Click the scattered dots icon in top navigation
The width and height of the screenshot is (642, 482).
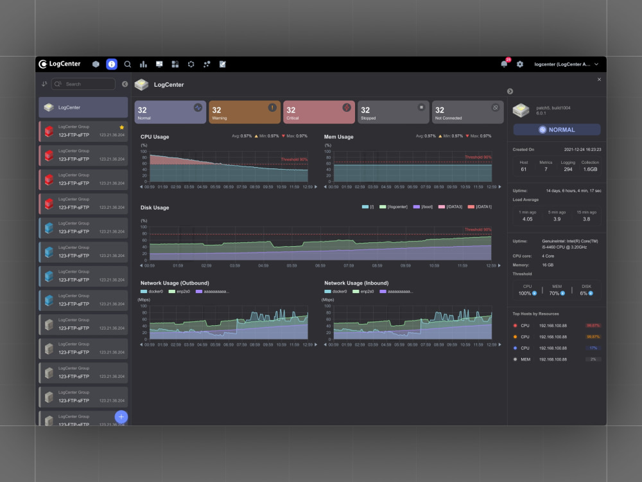[207, 64]
